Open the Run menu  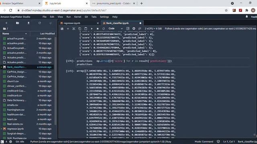click(x=69, y=17)
